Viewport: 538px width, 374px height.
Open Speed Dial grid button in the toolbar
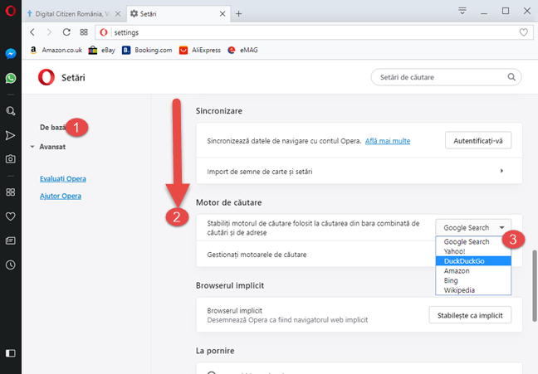point(84,32)
